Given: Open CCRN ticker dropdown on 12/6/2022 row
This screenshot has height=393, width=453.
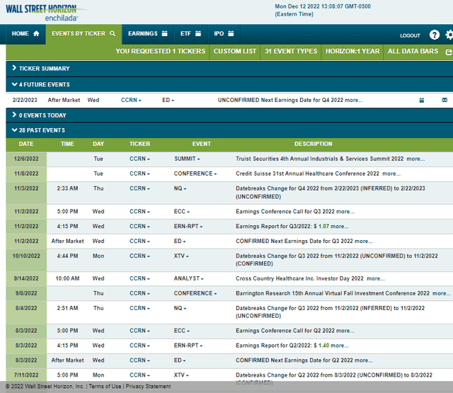Looking at the screenshot, I should (139, 159).
